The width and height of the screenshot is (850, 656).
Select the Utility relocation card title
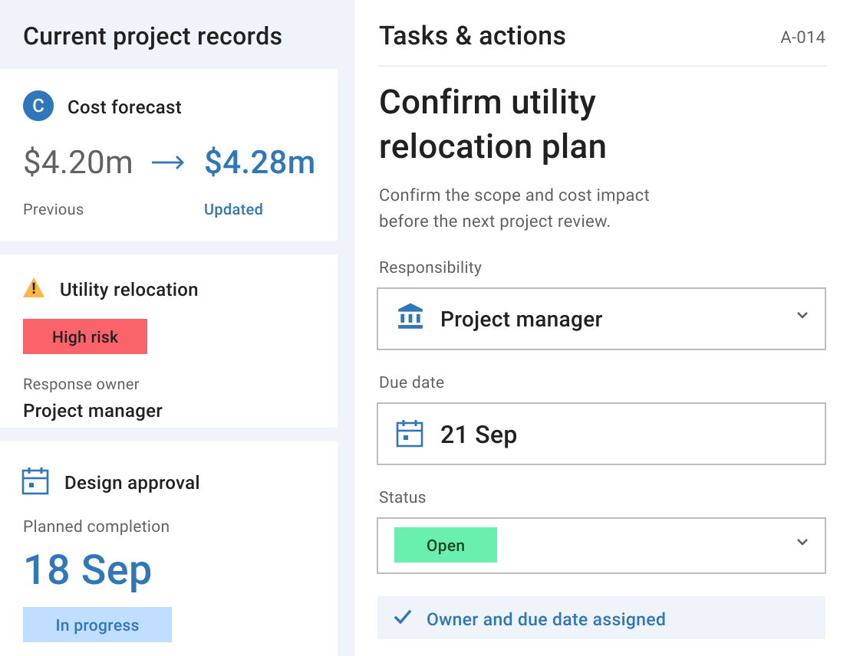(x=128, y=290)
